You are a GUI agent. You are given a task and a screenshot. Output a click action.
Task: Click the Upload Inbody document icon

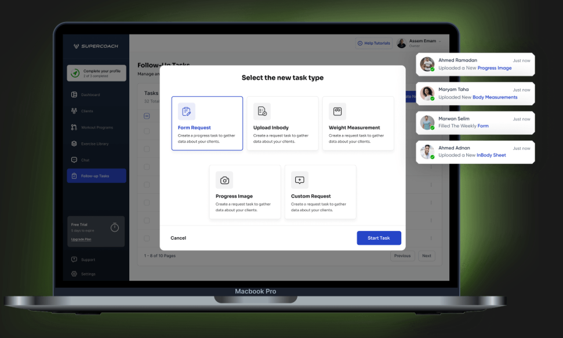(x=262, y=112)
